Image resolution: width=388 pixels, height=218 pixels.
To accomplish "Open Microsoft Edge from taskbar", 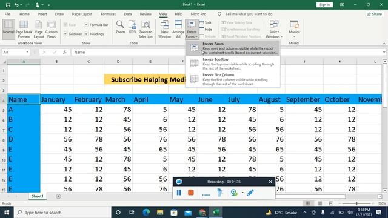I will (x=146, y=213).
